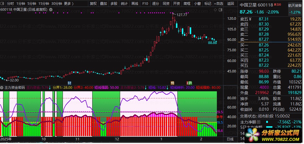
Task: Click the 分界2: 40.00 indicator value
Action: click(x=83, y=87)
